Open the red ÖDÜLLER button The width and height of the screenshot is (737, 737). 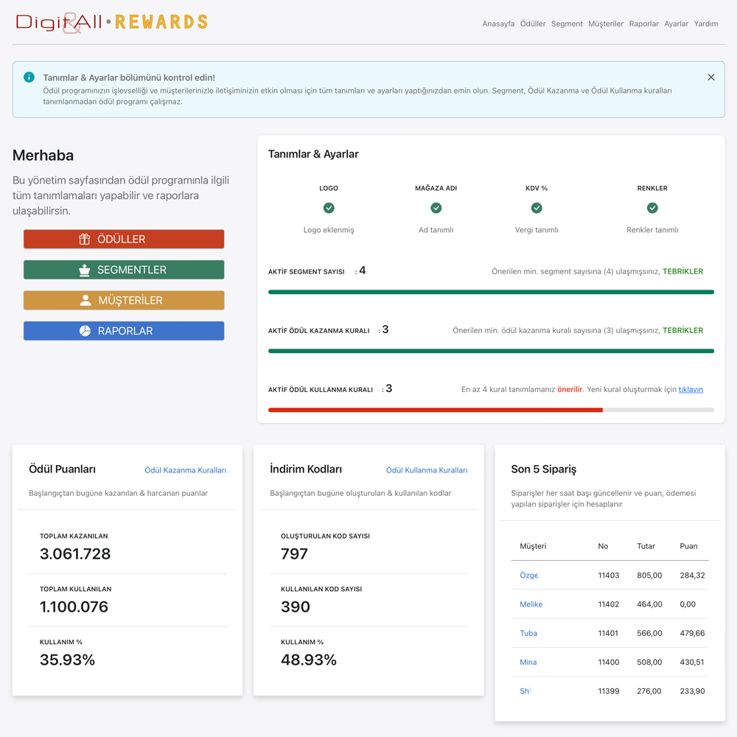tap(124, 240)
